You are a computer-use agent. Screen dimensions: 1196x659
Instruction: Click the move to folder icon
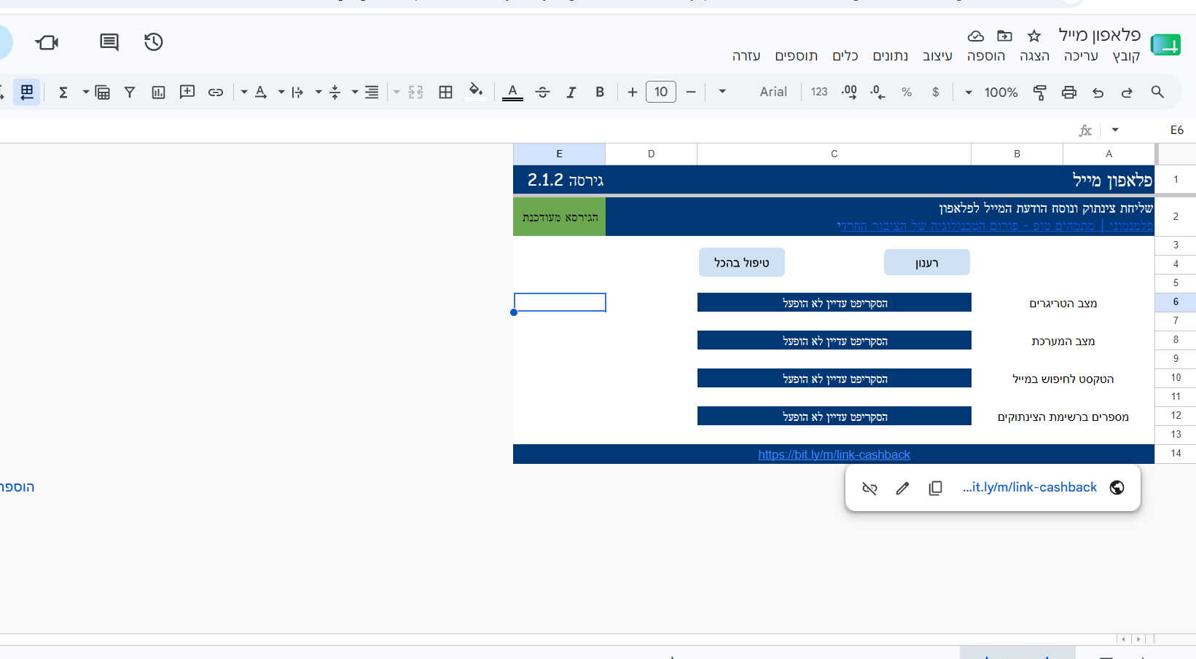[1005, 36]
